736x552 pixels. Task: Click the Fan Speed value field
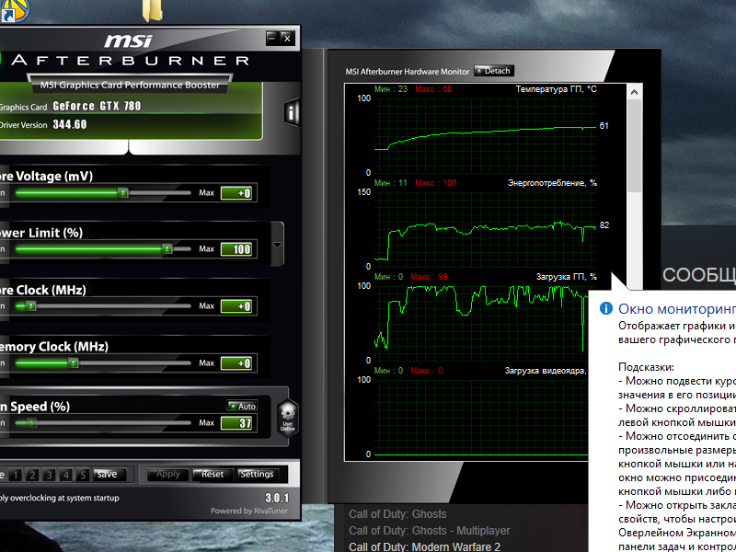(x=236, y=423)
